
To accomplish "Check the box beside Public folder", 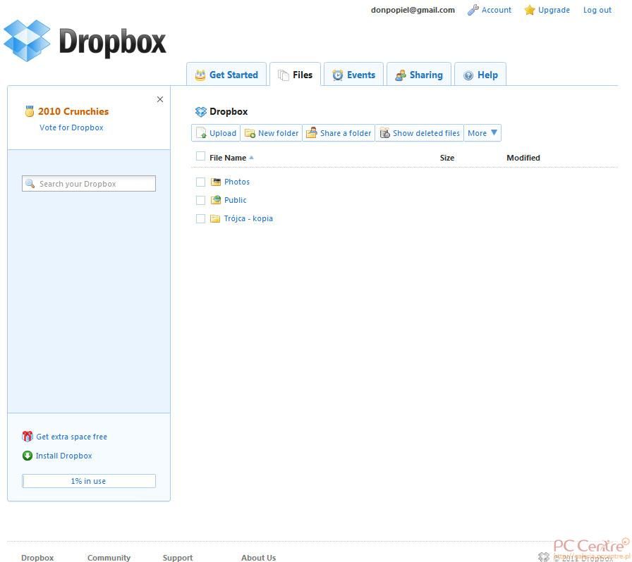I will (200, 200).
